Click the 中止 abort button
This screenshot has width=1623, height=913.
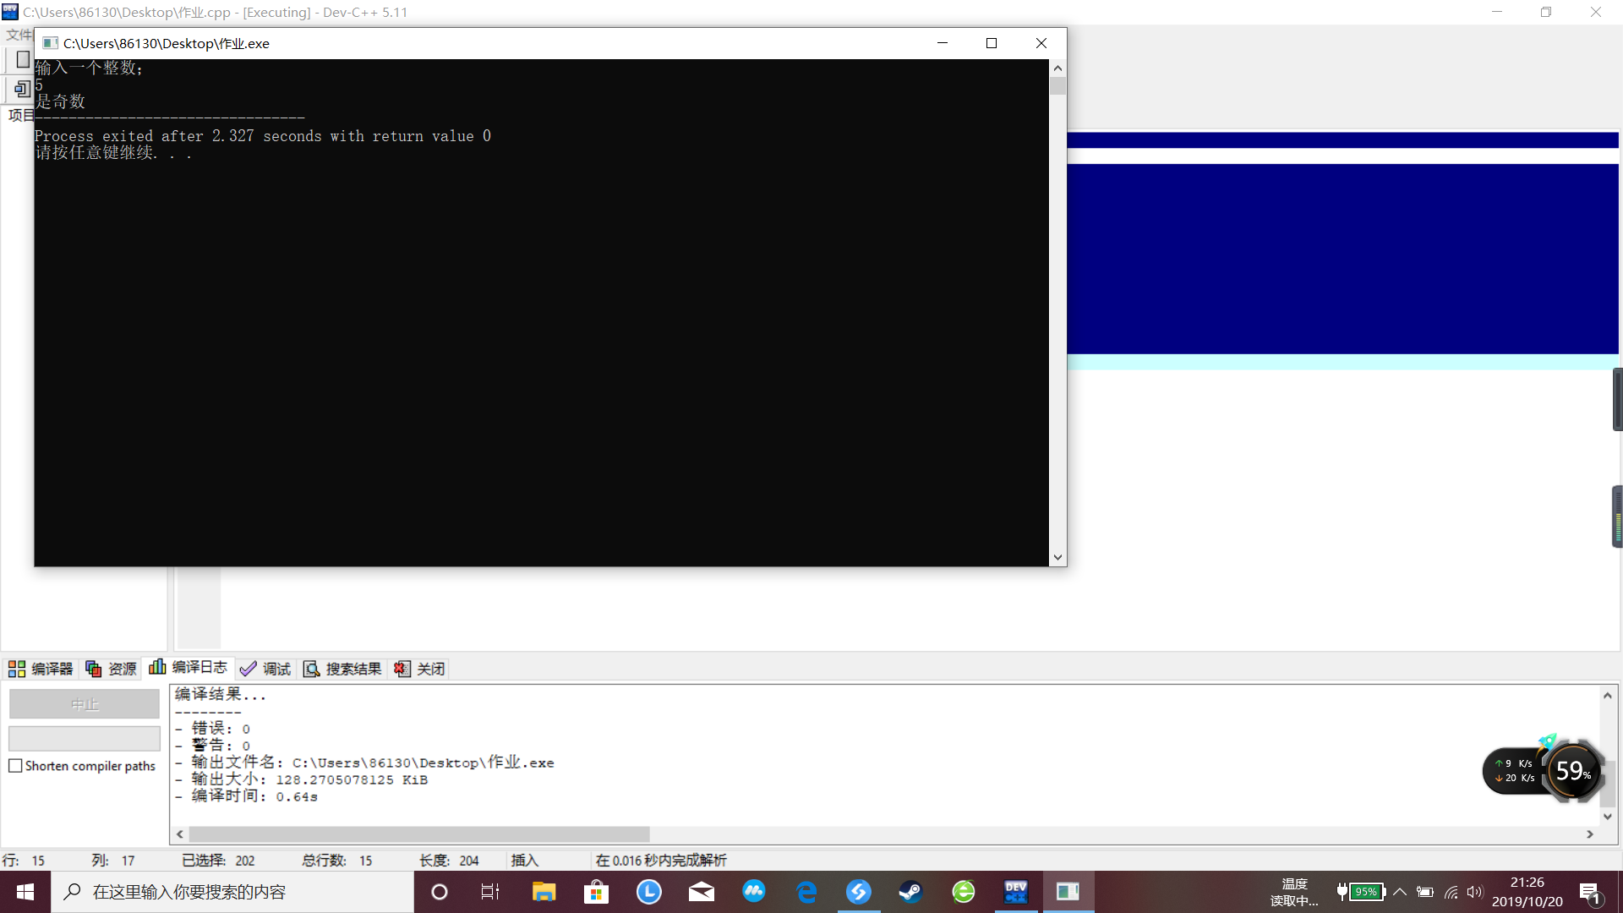85,703
